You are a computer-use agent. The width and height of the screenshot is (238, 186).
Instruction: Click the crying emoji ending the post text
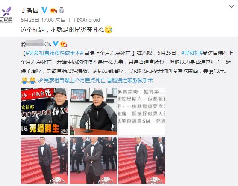pos(109,30)
